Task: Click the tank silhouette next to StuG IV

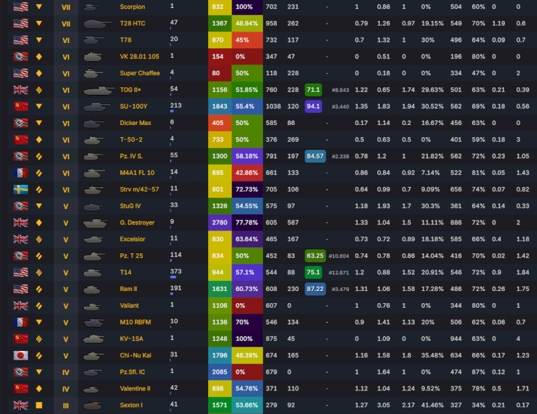Action: coord(93,206)
